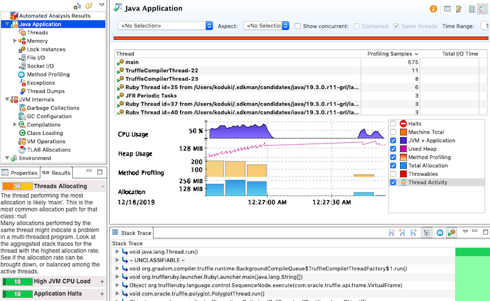Click the stacked layout icon in header
The width and height of the screenshot is (490, 301).
click(483, 9)
